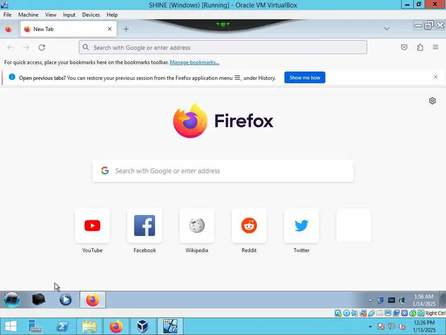446x335 pixels.
Task: Click the Show me how button
Action: 304,78
